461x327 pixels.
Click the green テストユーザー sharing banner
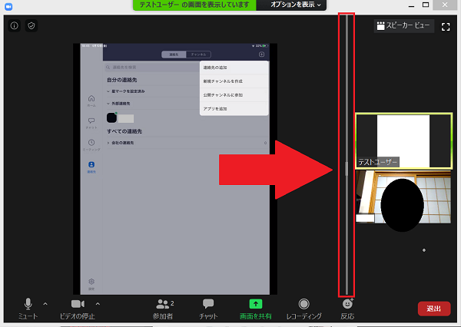(x=194, y=5)
